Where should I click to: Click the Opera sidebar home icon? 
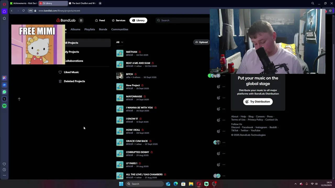click(4, 11)
